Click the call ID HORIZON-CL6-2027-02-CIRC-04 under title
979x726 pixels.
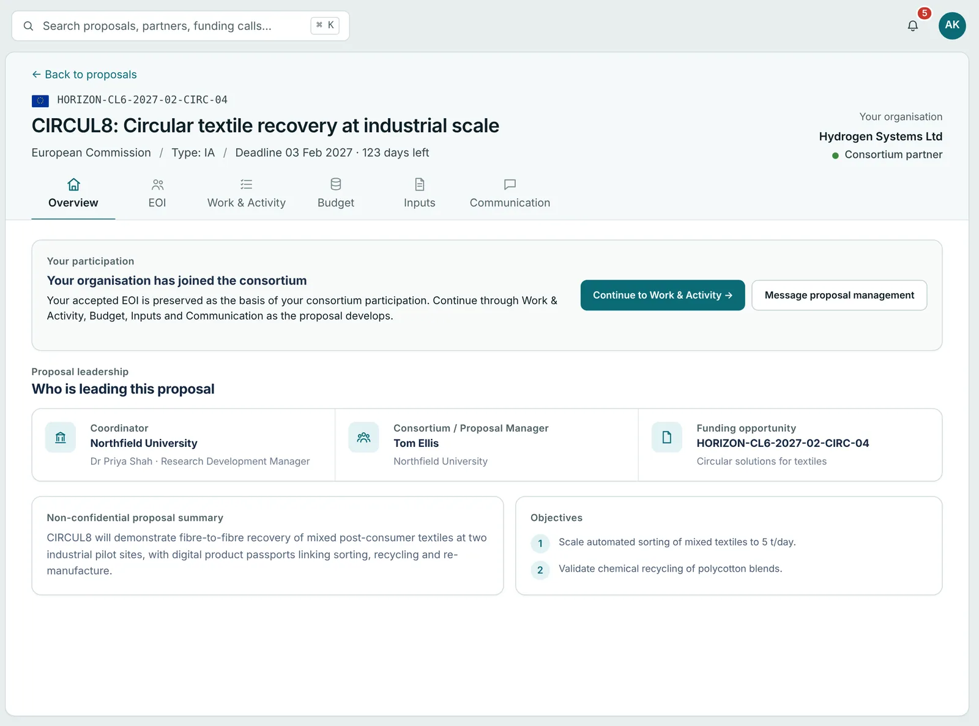click(142, 100)
